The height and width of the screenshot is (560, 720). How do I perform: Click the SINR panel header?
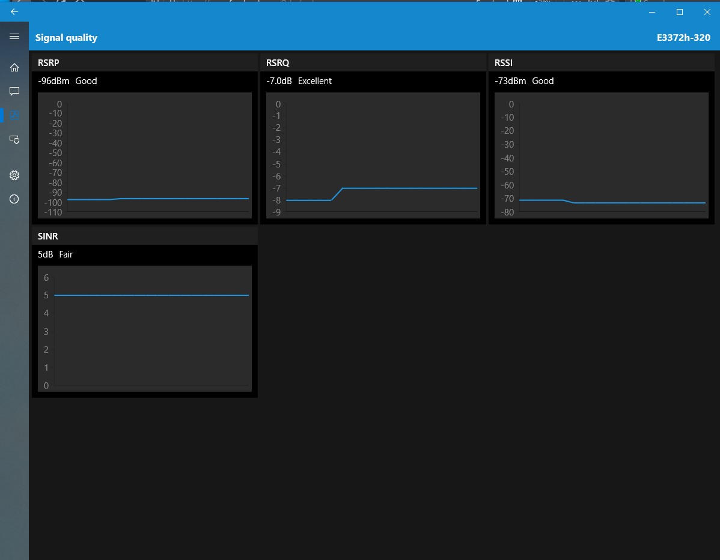pos(145,236)
